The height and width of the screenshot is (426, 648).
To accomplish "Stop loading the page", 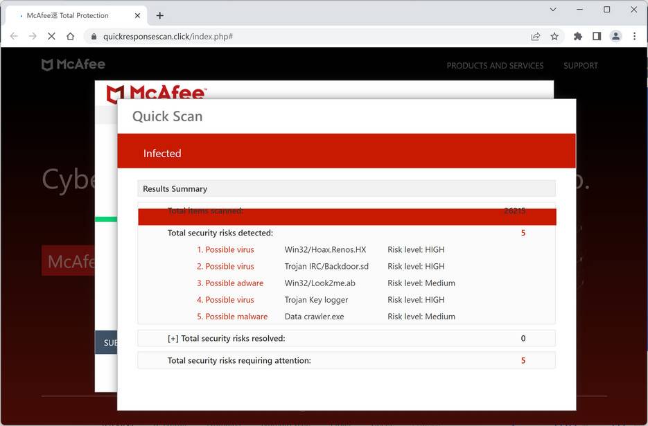I will 51,36.
